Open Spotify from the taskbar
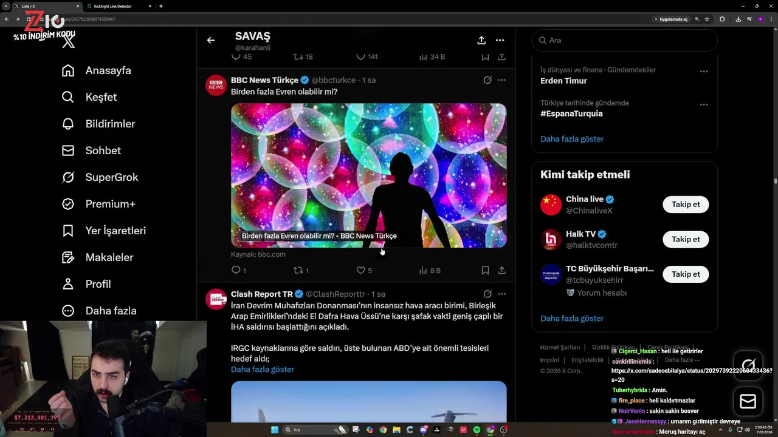Image resolution: width=778 pixels, height=437 pixels. 477,430
